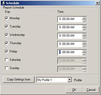The width and height of the screenshot is (101, 95).
Task: Uncheck the Wednesday checkbox
Action: pyautogui.click(x=7, y=35)
